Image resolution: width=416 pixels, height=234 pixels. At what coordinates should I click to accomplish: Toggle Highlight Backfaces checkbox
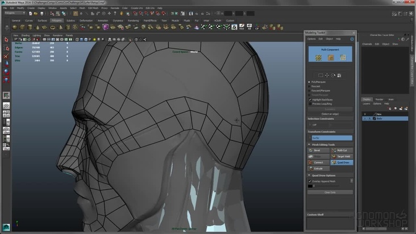pos(310,99)
